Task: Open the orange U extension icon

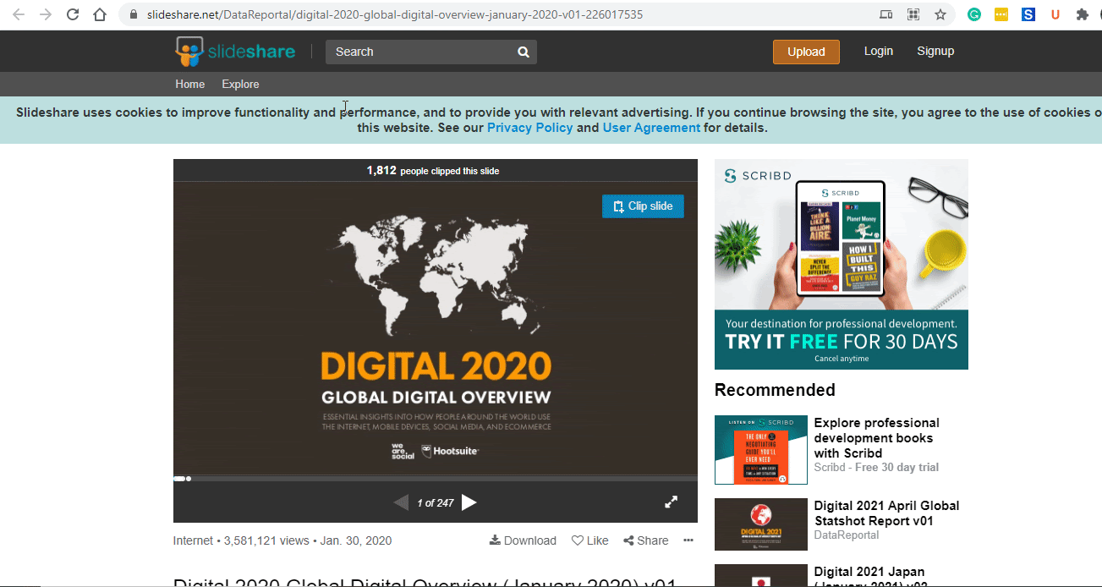Action: pos(1055,14)
